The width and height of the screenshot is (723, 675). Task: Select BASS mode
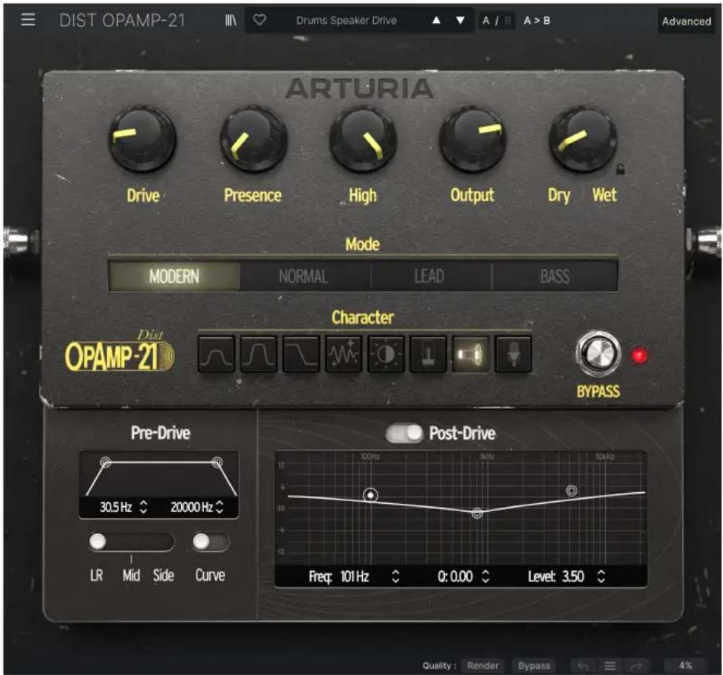click(x=555, y=276)
